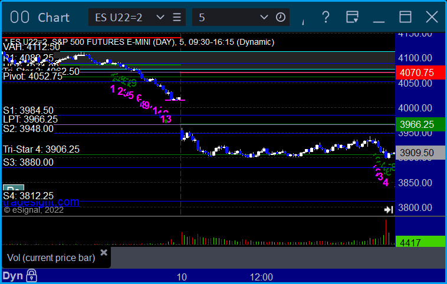Click the 12:00 time axis label

(x=261, y=277)
